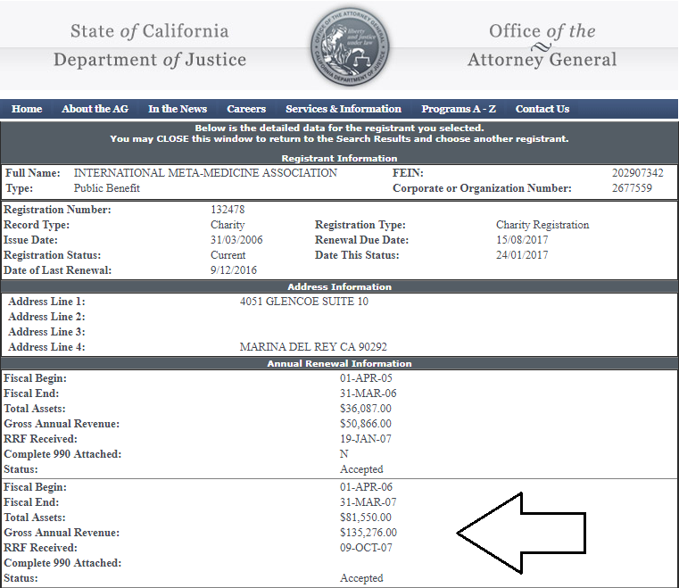
Task: Click State of California Department of Justice heading
Action: click(150, 46)
